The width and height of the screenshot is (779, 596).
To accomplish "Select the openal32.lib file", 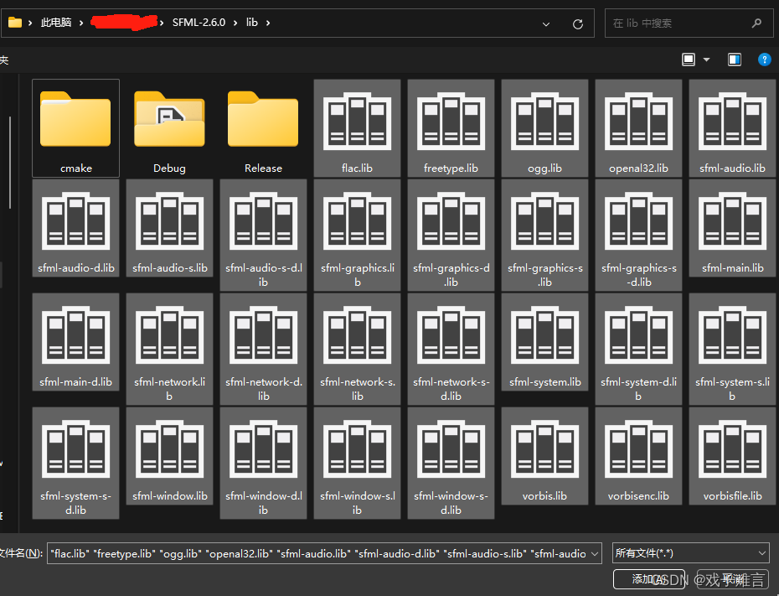I will pyautogui.click(x=638, y=128).
